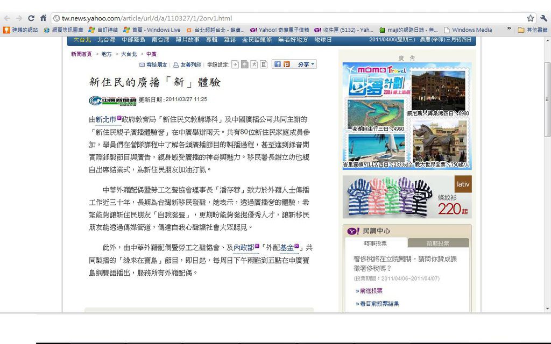Open the 台北超越台北 bookmark
Screen dimensions: 551x344
pyautogui.click(x=215, y=30)
